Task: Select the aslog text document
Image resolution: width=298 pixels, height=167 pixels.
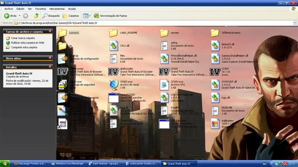Action: click(x=164, y=46)
